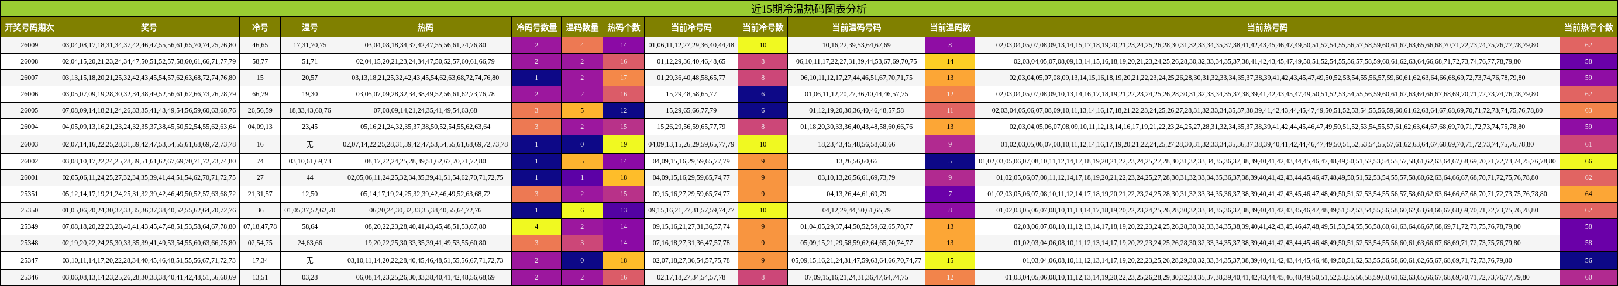
Task: Click warm numbers cell 01,05,37,52,62,70
Action: click(x=309, y=210)
